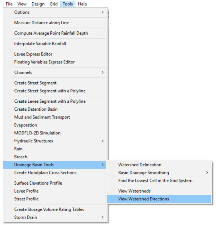Open the Design menu
The height and width of the screenshot is (225, 216).
tap(38, 4)
